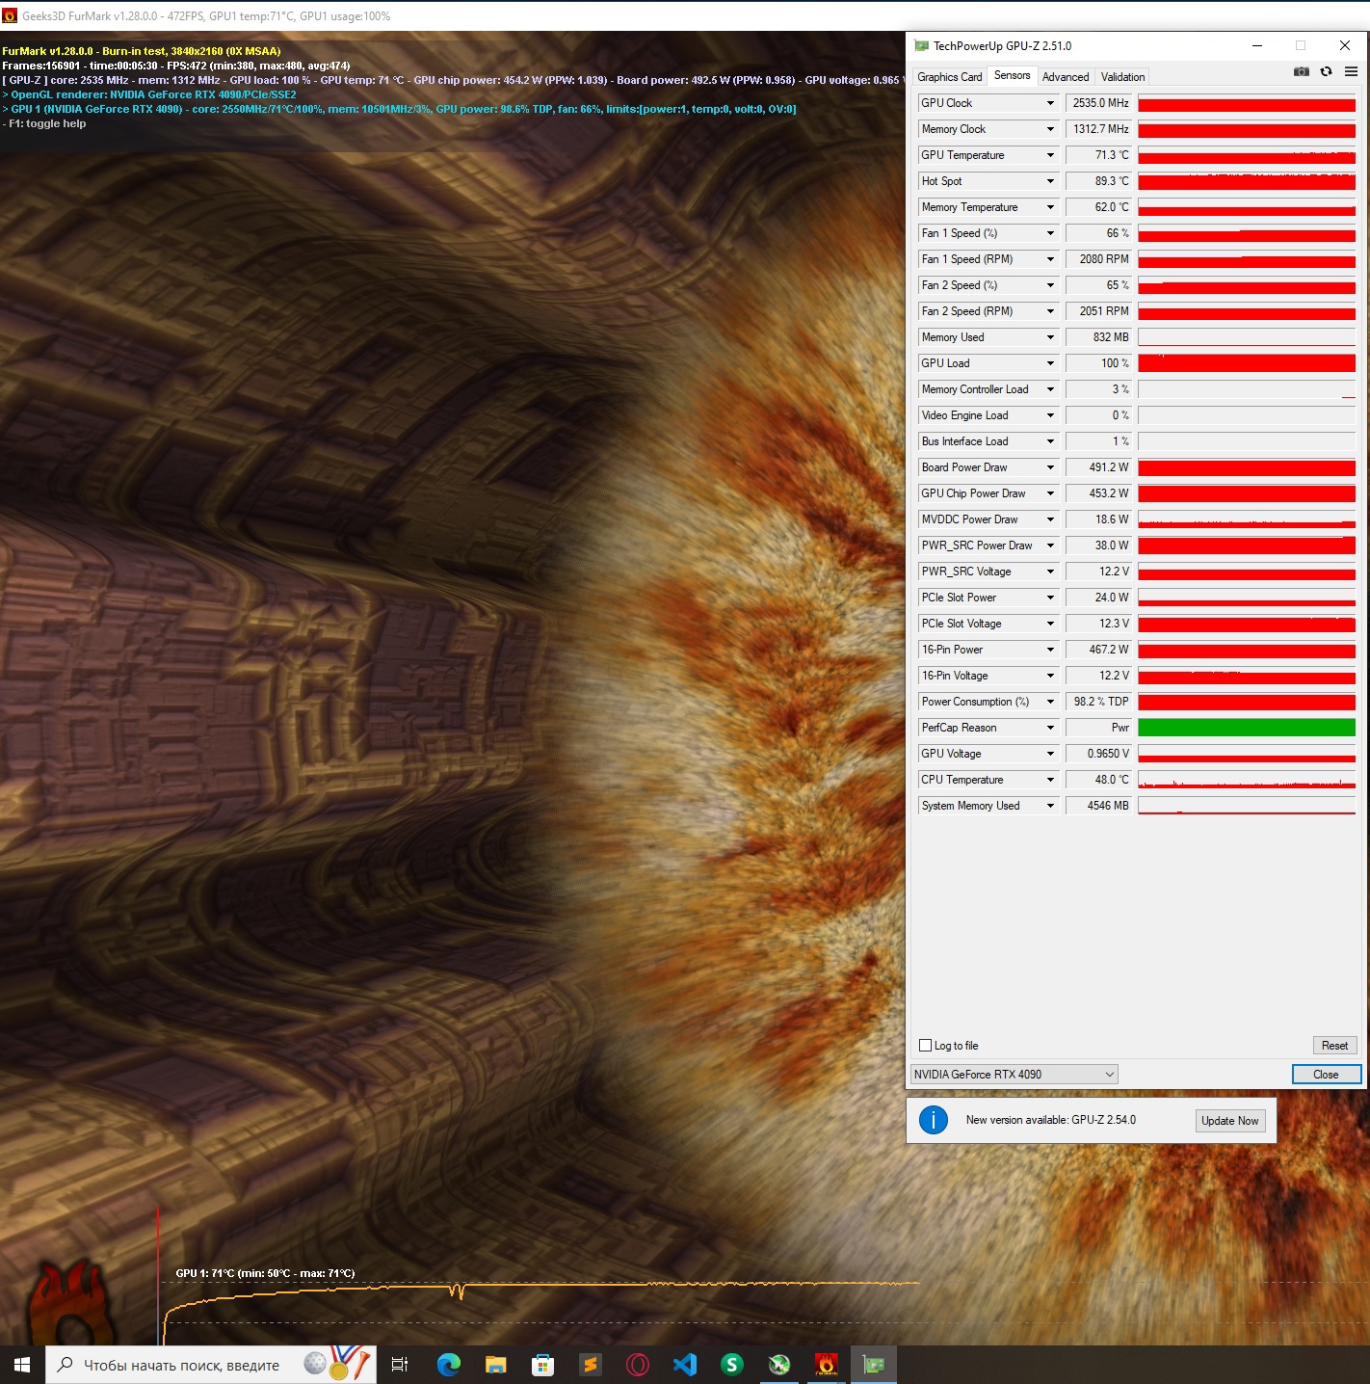Enable the Log to file checkbox
Image resolution: width=1370 pixels, height=1384 pixels.
tap(926, 1046)
